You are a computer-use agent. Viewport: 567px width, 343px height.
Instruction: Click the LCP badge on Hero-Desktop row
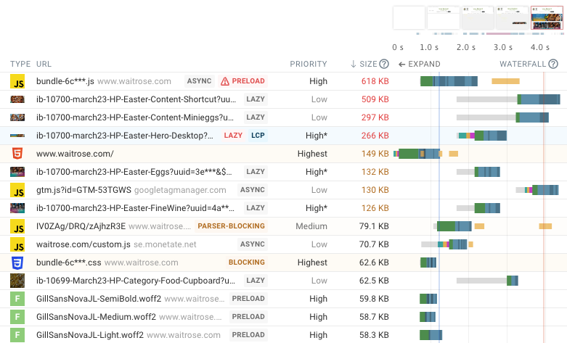click(258, 136)
